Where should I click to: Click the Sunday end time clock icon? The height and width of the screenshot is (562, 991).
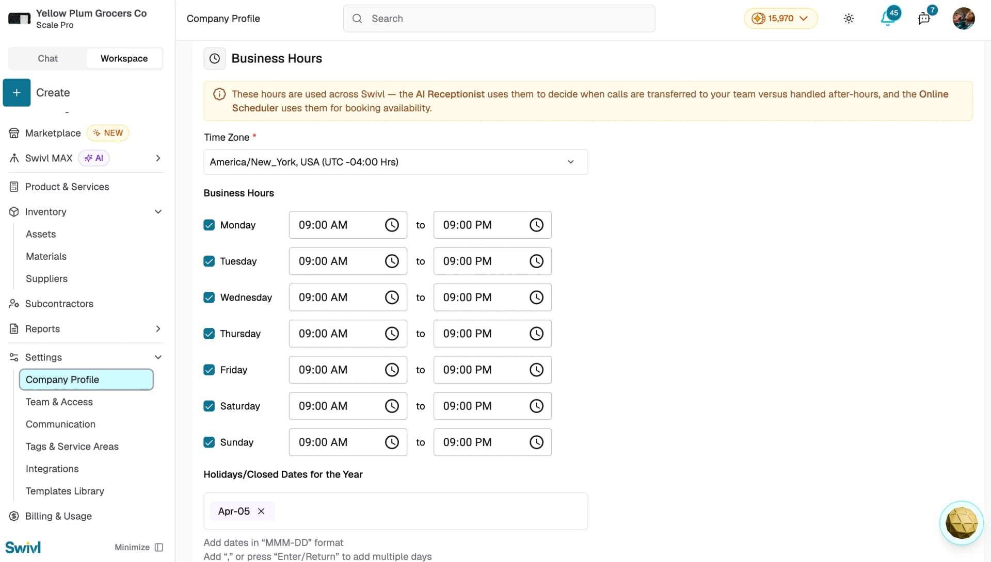coord(536,442)
